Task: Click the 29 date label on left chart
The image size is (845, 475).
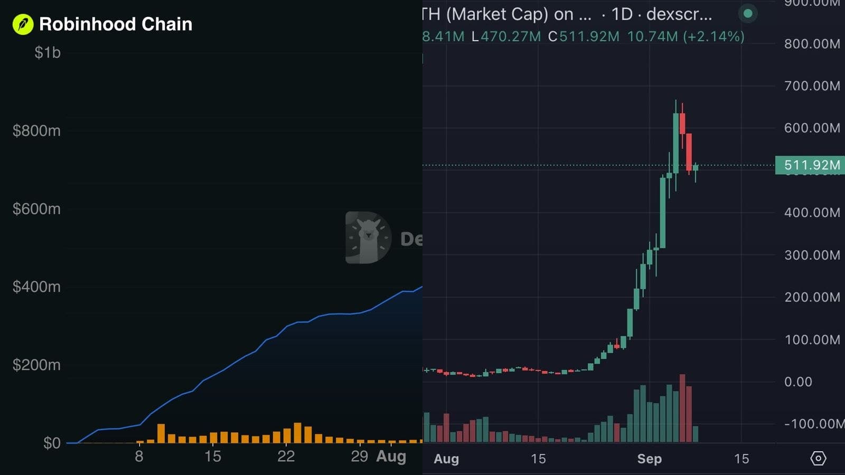Action: [359, 457]
